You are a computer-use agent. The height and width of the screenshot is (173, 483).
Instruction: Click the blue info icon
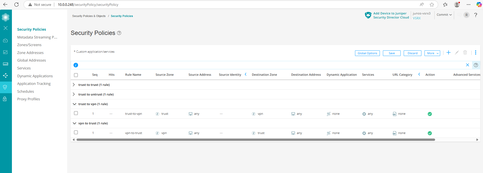(x=76, y=65)
